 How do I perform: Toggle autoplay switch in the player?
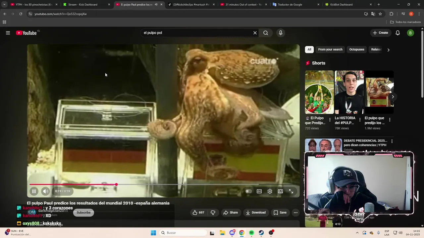[x=248, y=191]
